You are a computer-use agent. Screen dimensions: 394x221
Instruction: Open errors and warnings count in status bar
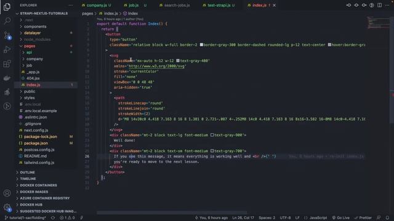(x=67, y=218)
